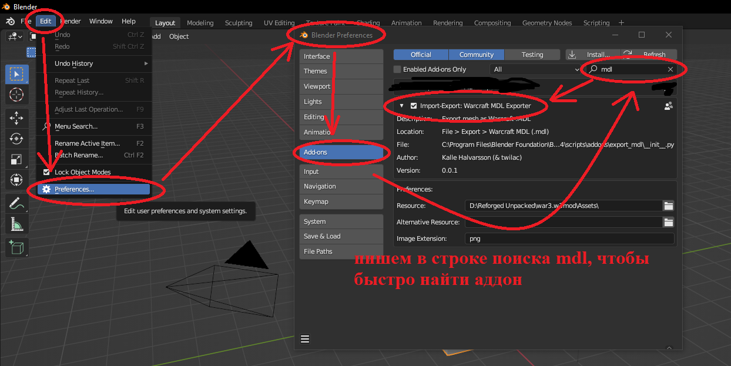Open the Help menu
731x366 pixels.
pyautogui.click(x=129, y=21)
